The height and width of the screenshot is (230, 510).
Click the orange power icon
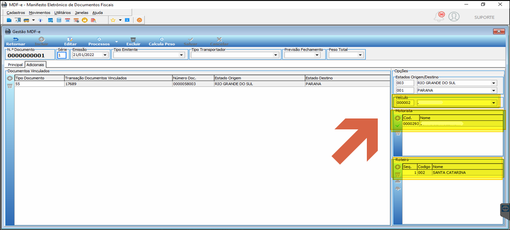coord(139,20)
